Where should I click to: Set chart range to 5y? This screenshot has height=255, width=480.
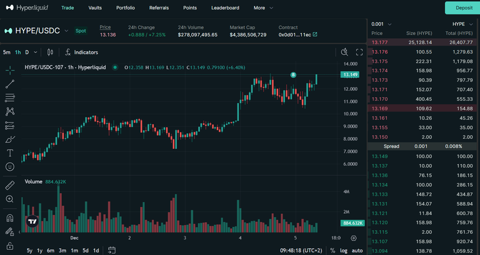[x=29, y=251]
